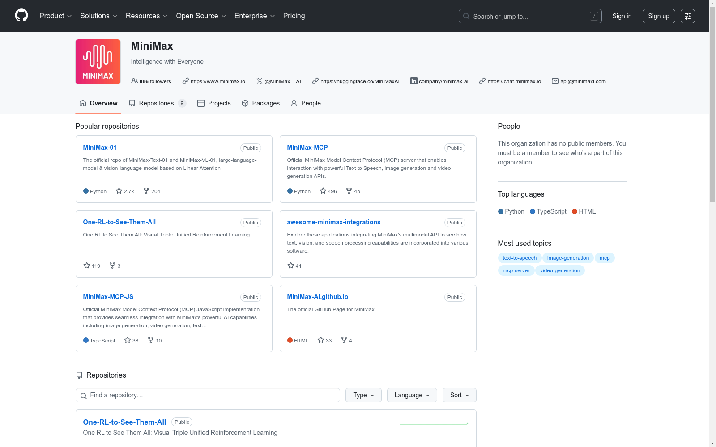Viewport: 716px width, 447px height.
Task: Filter by TypeScript in Top languages
Action: tap(548, 211)
